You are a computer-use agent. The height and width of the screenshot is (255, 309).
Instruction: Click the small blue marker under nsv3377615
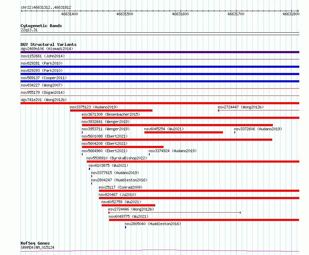[x=92, y=176]
